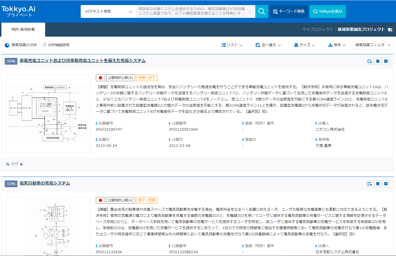Screen dimensions: 396x256
Task: Click the magnifying glass search button
Action: coord(261,11)
